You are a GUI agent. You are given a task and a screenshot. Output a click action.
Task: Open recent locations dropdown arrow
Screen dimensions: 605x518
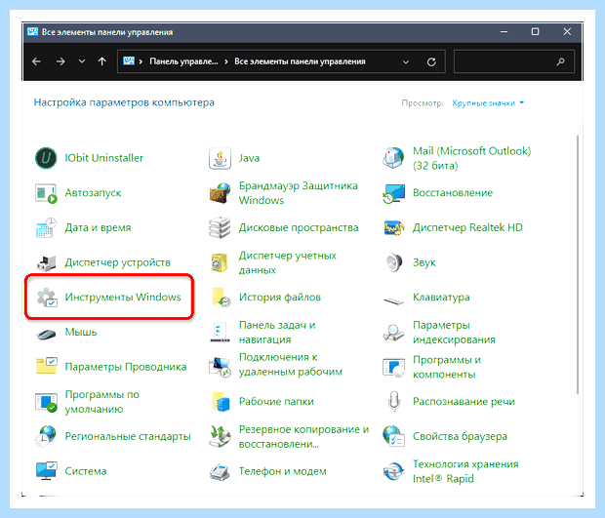pyautogui.click(x=82, y=61)
